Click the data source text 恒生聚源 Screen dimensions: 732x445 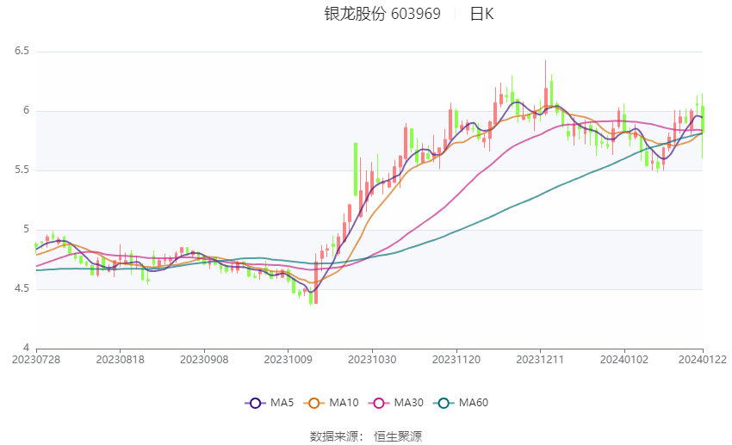pos(398,436)
